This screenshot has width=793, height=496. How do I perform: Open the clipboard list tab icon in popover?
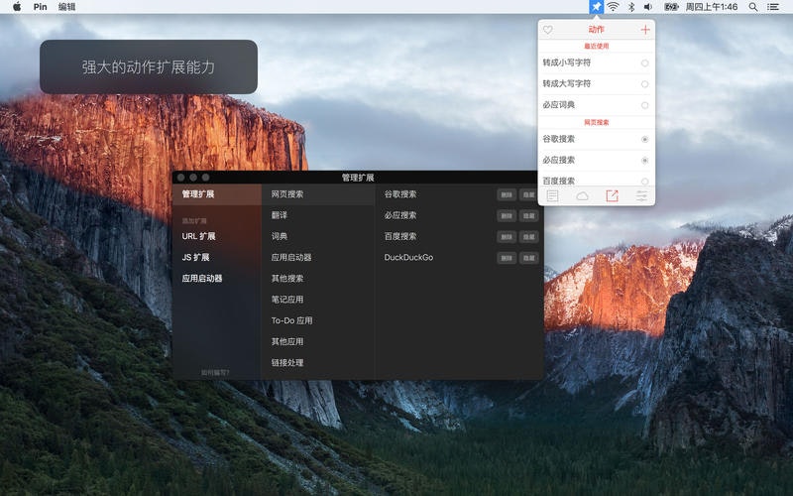click(x=552, y=195)
